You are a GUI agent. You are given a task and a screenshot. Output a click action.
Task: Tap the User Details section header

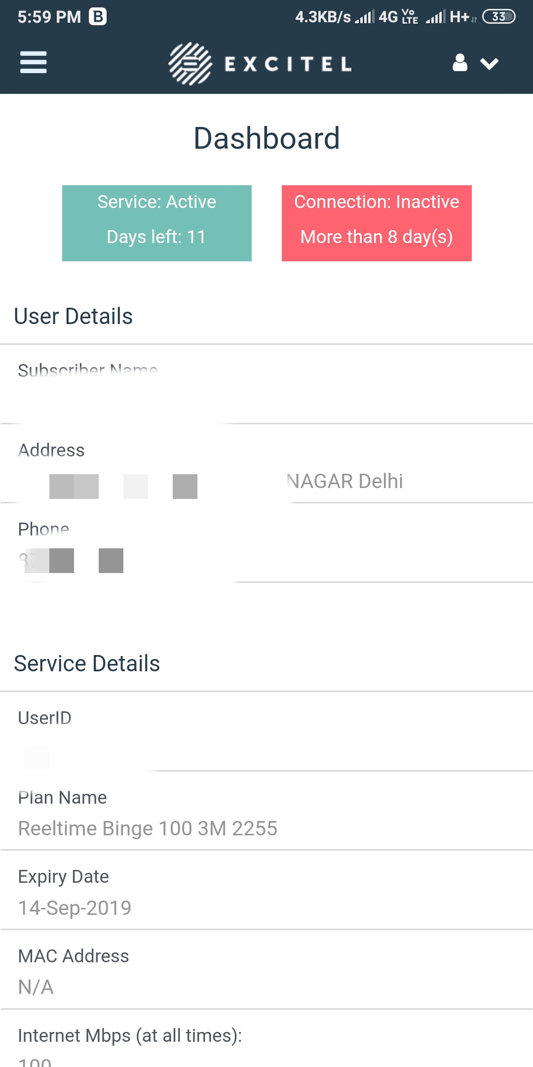tap(74, 316)
